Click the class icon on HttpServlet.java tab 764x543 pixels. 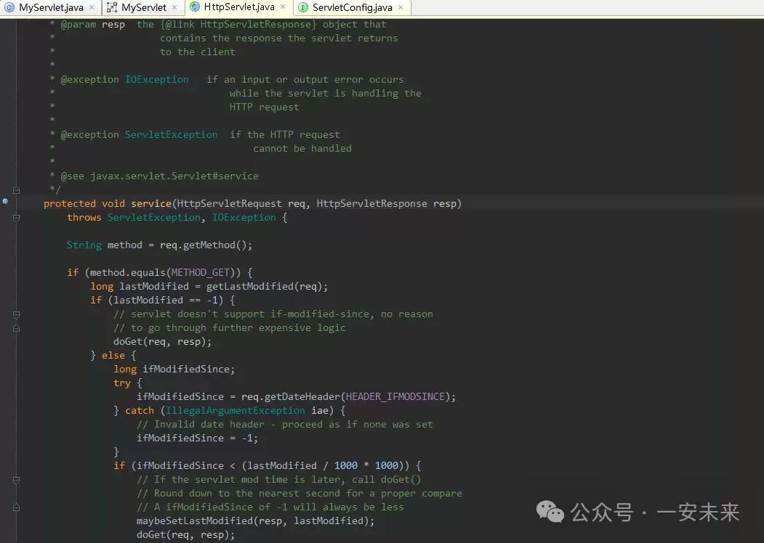(x=195, y=7)
